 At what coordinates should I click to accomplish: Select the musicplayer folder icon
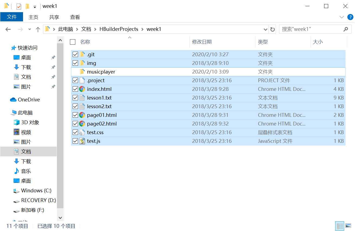82,72
